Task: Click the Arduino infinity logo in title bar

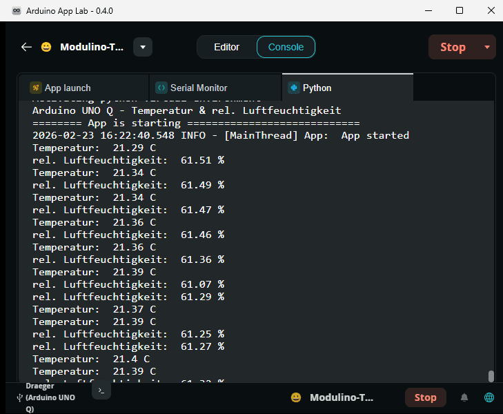Action: point(17,10)
